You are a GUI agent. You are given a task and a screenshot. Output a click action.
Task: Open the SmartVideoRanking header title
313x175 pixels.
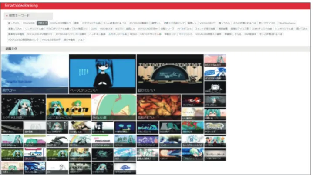(x=21, y=6)
